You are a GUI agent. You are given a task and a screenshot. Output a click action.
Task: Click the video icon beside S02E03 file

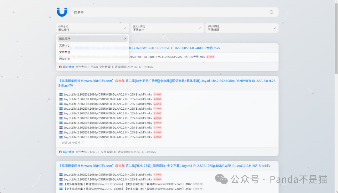click(61, 104)
